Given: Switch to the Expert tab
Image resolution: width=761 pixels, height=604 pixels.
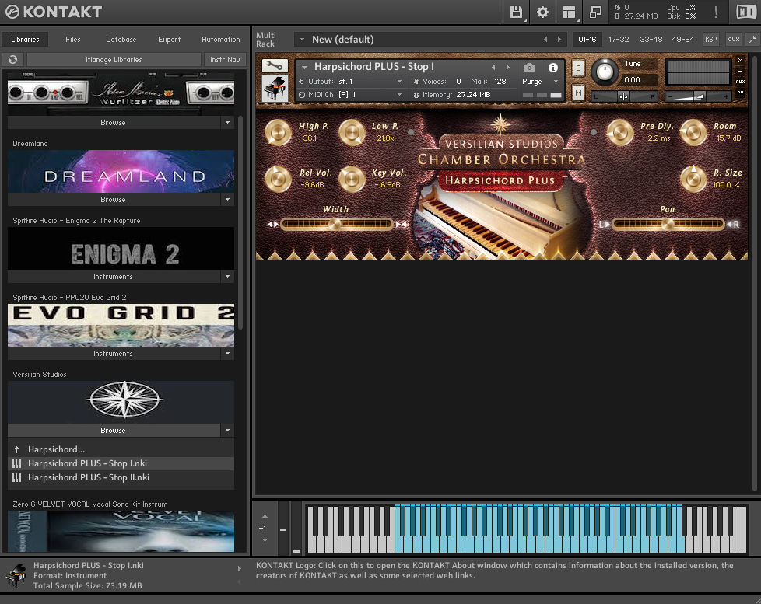Looking at the screenshot, I should pyautogui.click(x=169, y=40).
